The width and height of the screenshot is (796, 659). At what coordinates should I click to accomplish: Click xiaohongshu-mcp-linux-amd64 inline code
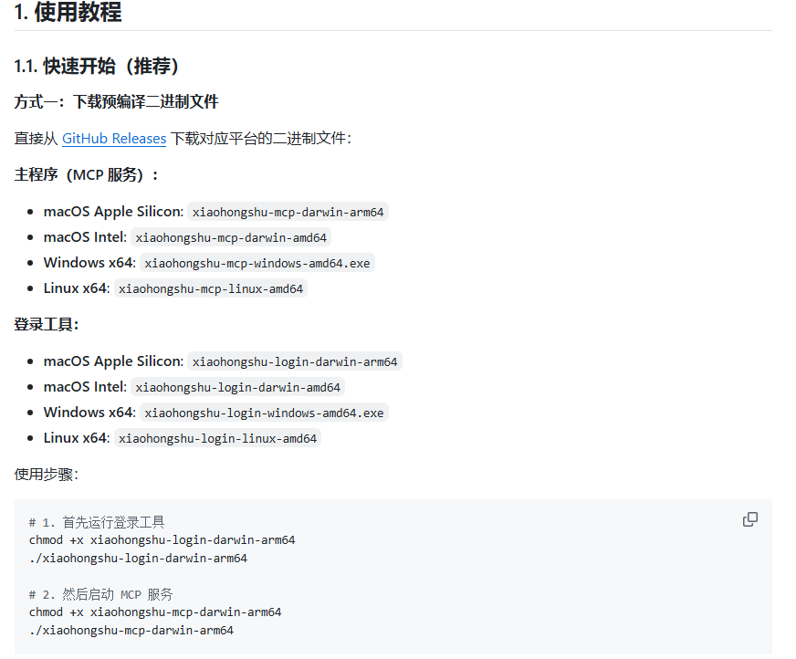[x=211, y=288]
